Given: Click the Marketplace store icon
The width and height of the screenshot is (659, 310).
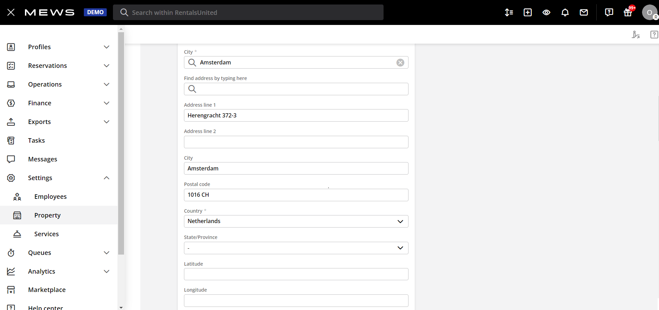Looking at the screenshot, I should point(11,290).
